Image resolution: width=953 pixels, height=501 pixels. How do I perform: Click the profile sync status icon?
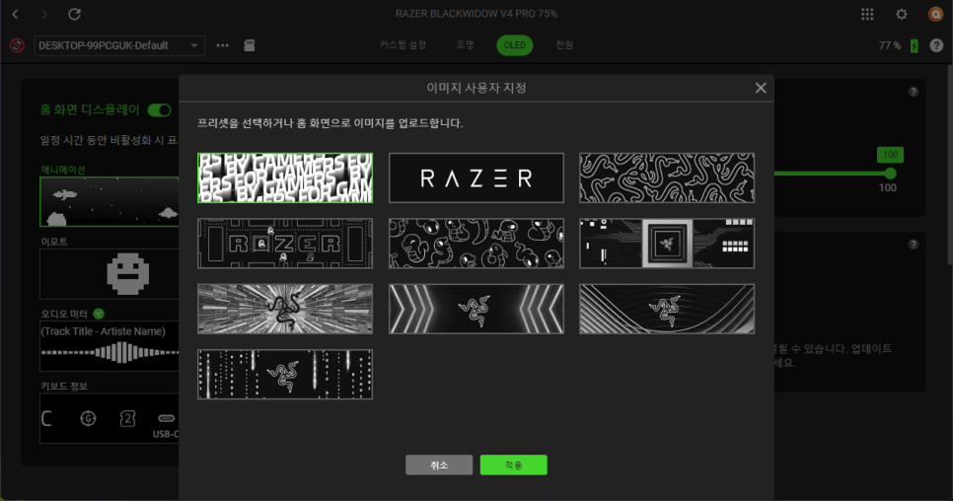pyautogui.click(x=17, y=45)
